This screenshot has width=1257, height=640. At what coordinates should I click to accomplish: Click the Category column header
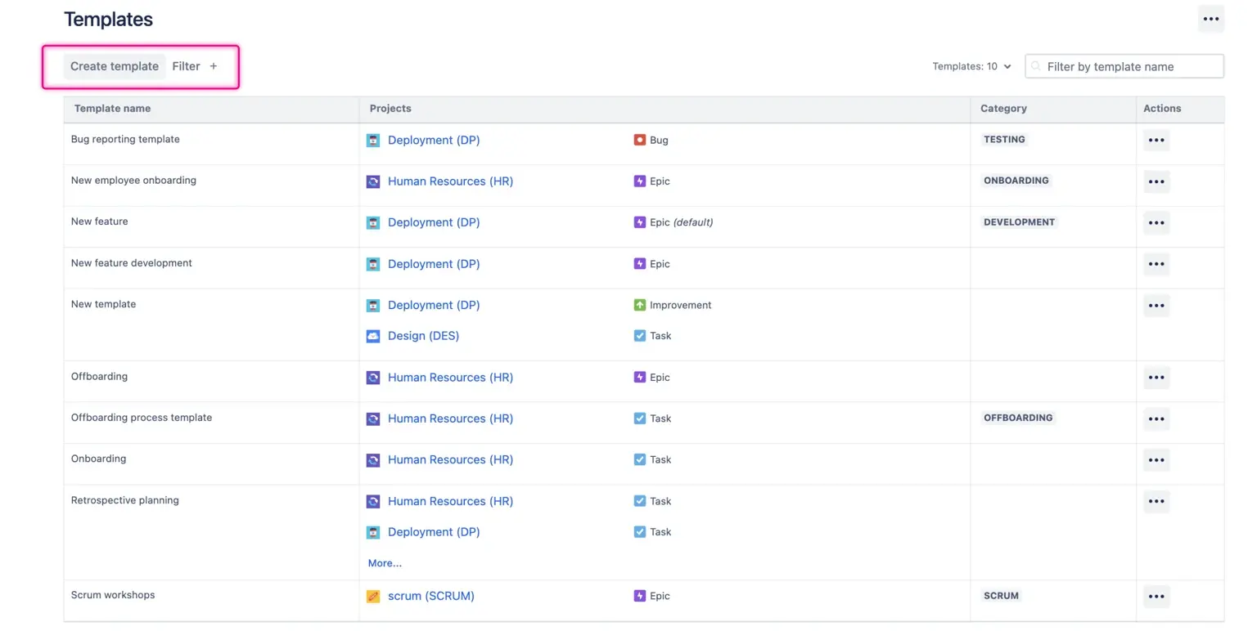1002,109
